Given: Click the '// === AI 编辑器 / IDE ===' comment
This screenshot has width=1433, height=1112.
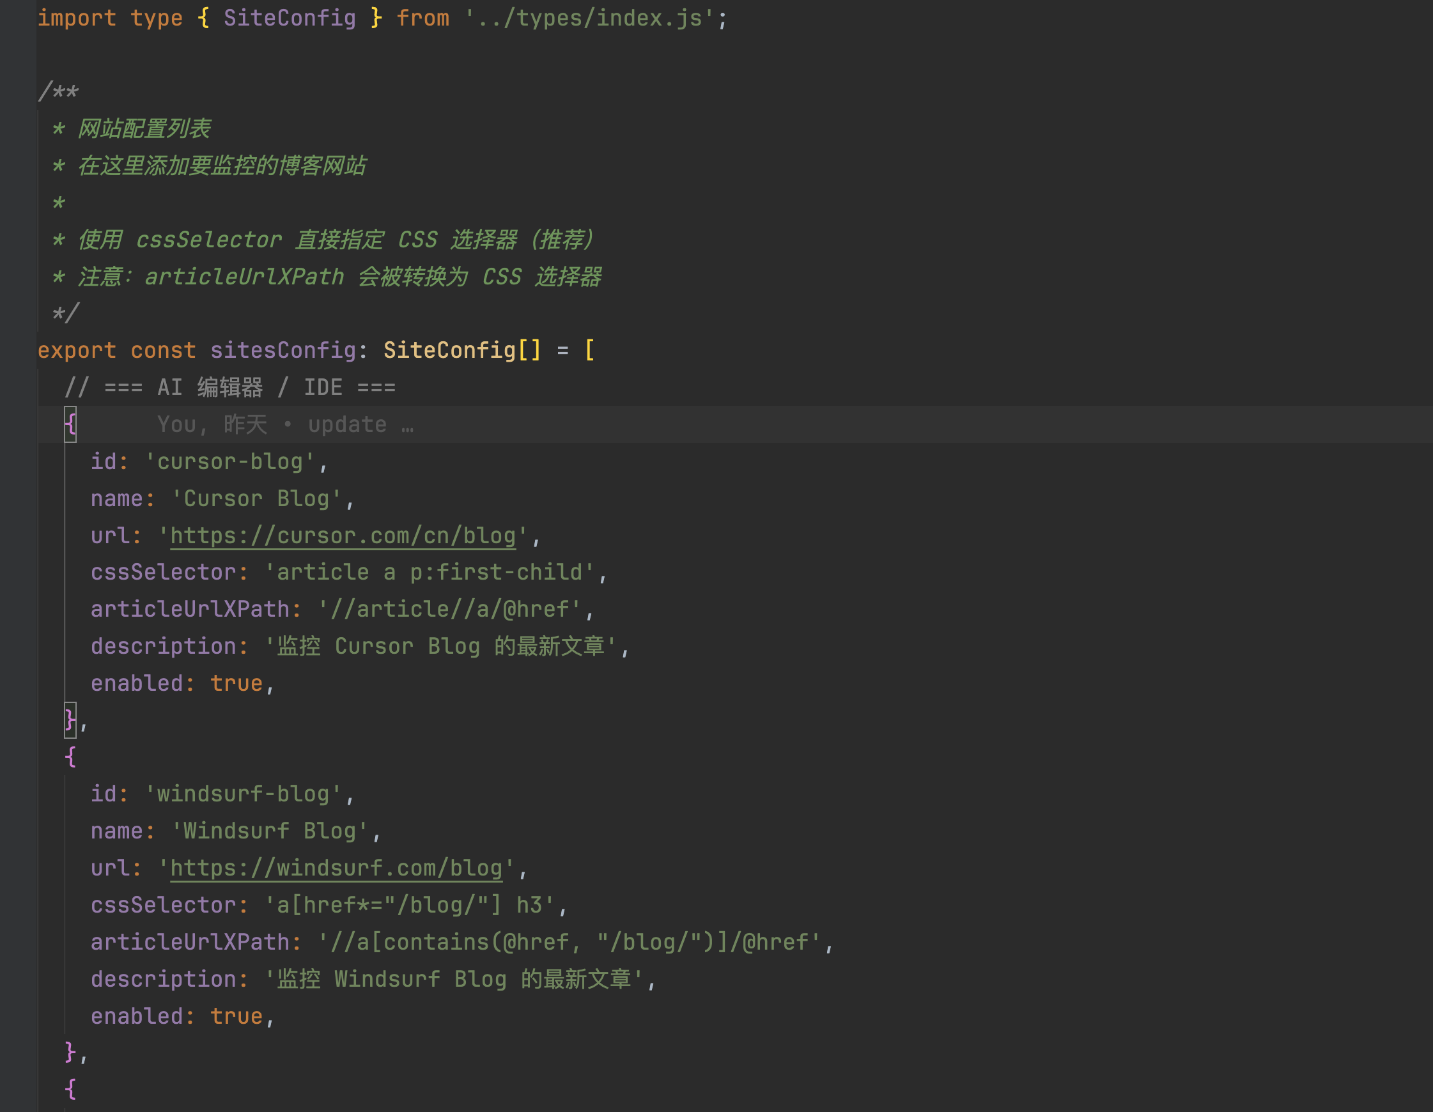Looking at the screenshot, I should click(x=229, y=388).
